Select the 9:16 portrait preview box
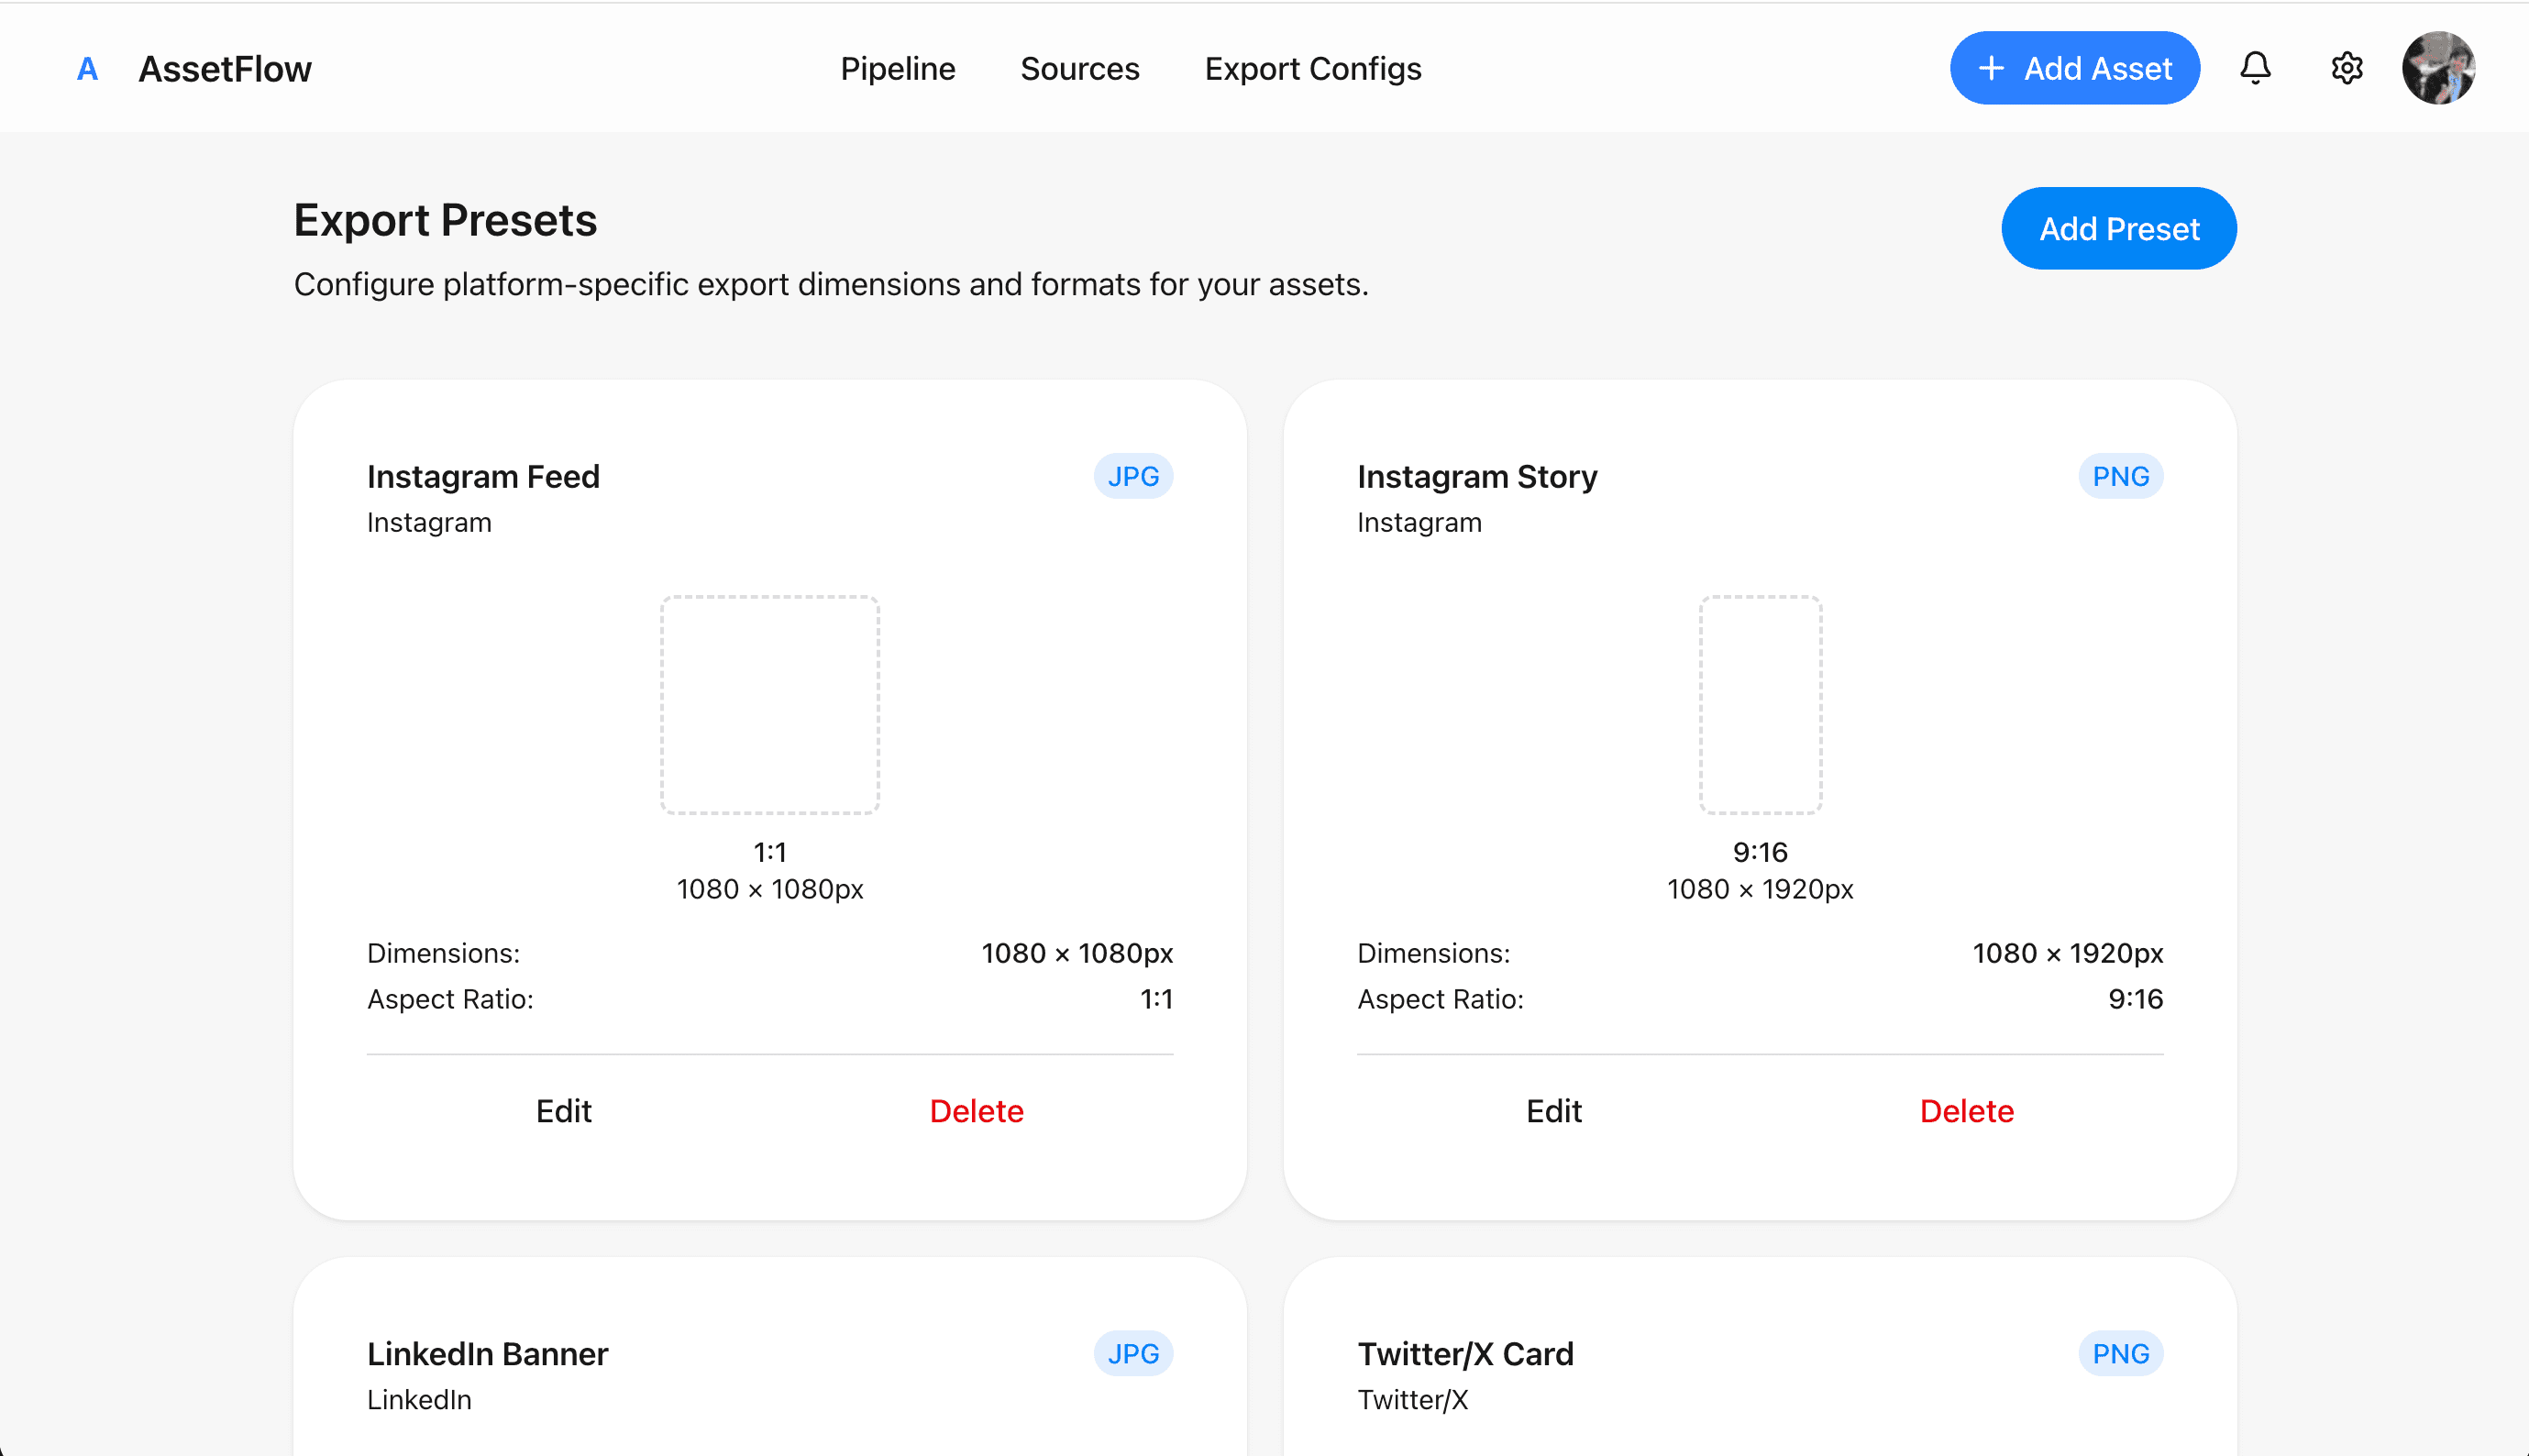The width and height of the screenshot is (2529, 1456). point(1760,705)
